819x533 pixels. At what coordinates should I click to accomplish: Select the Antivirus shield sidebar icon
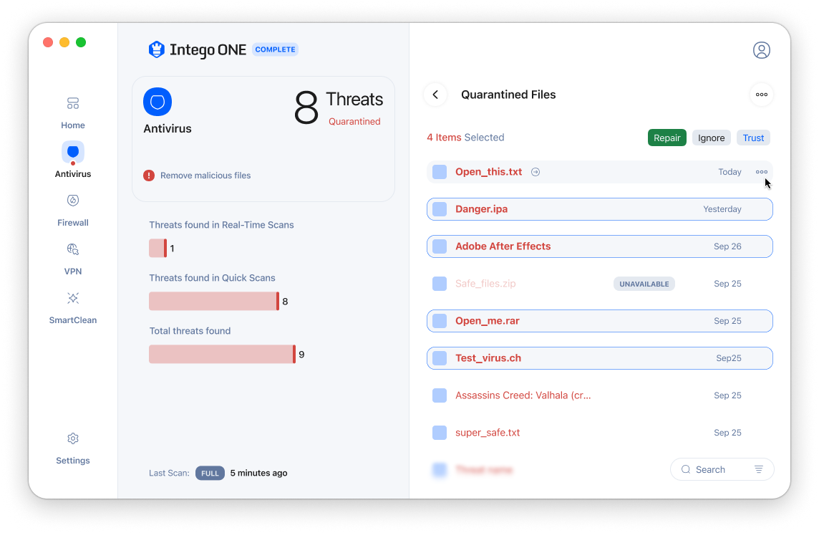click(73, 152)
